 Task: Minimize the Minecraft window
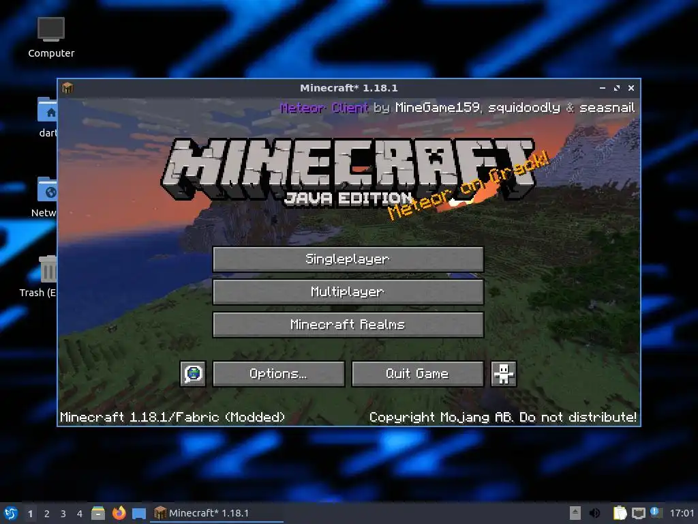603,88
